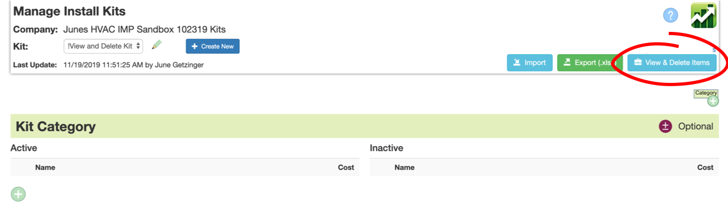Click the download icon on Import button
This screenshot has width=728, height=218.
516,63
